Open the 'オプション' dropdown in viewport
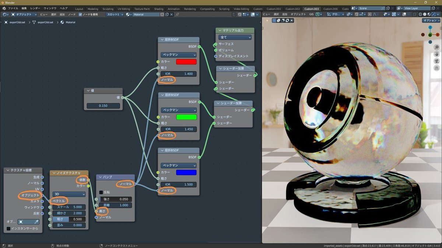 [x=431, y=21]
